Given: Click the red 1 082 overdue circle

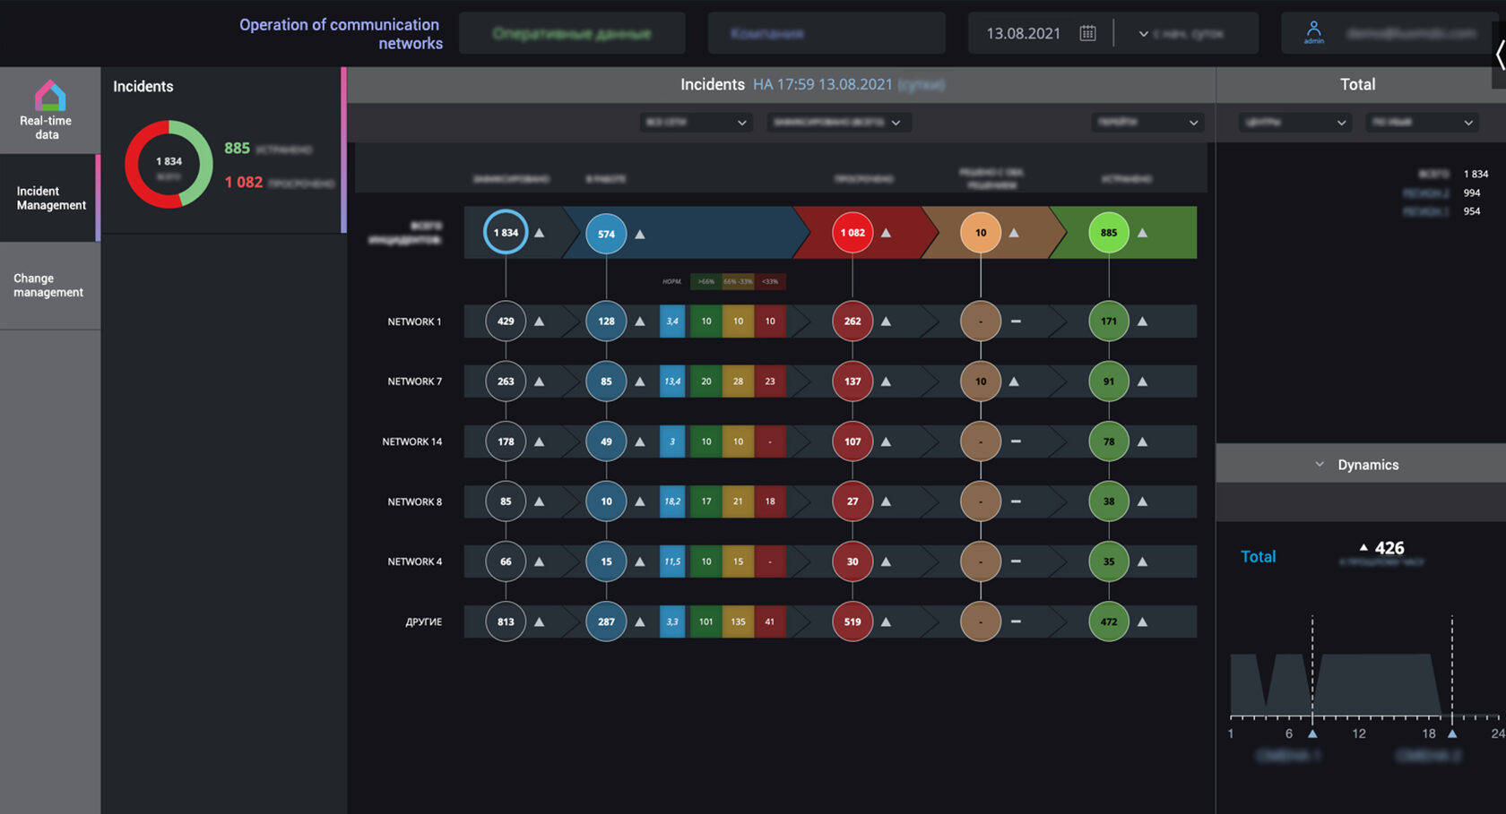Looking at the screenshot, I should coord(853,233).
